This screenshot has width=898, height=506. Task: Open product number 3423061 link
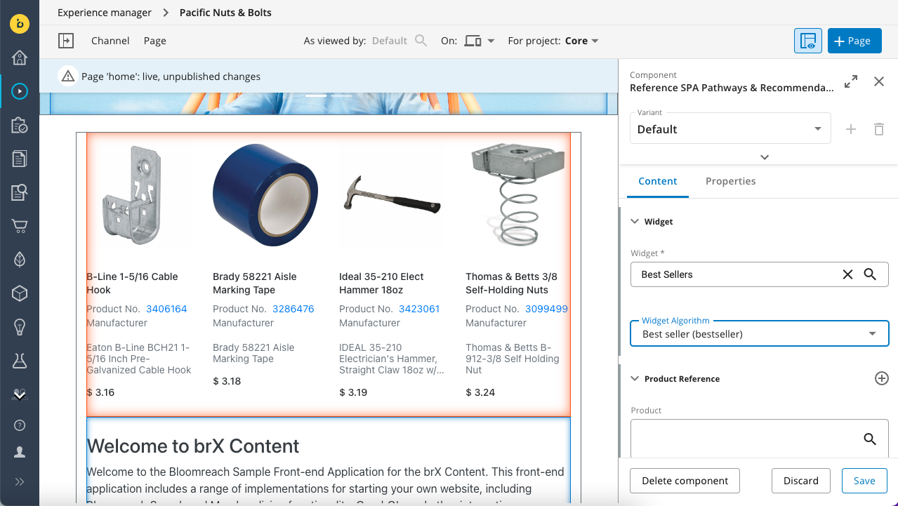pos(419,309)
